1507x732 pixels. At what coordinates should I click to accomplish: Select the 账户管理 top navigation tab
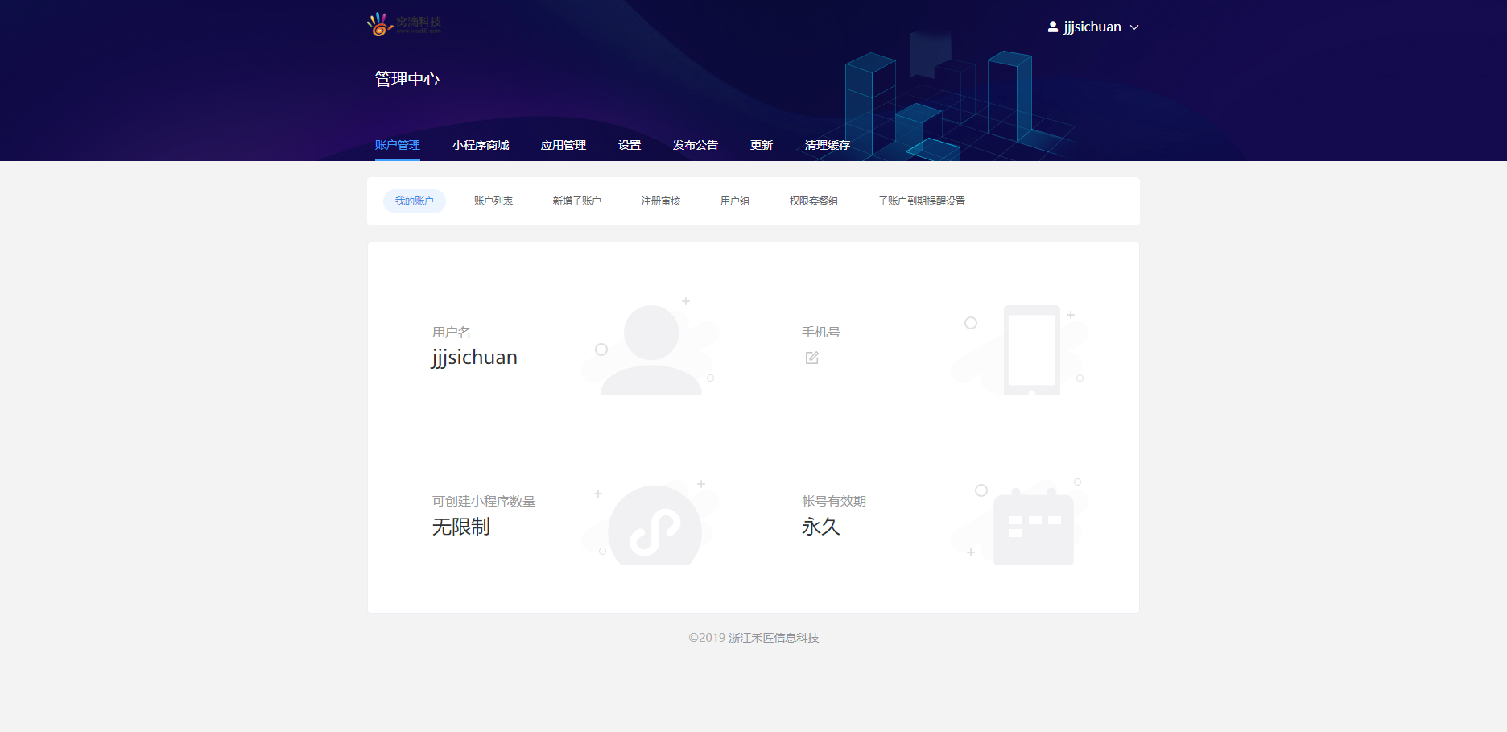398,145
